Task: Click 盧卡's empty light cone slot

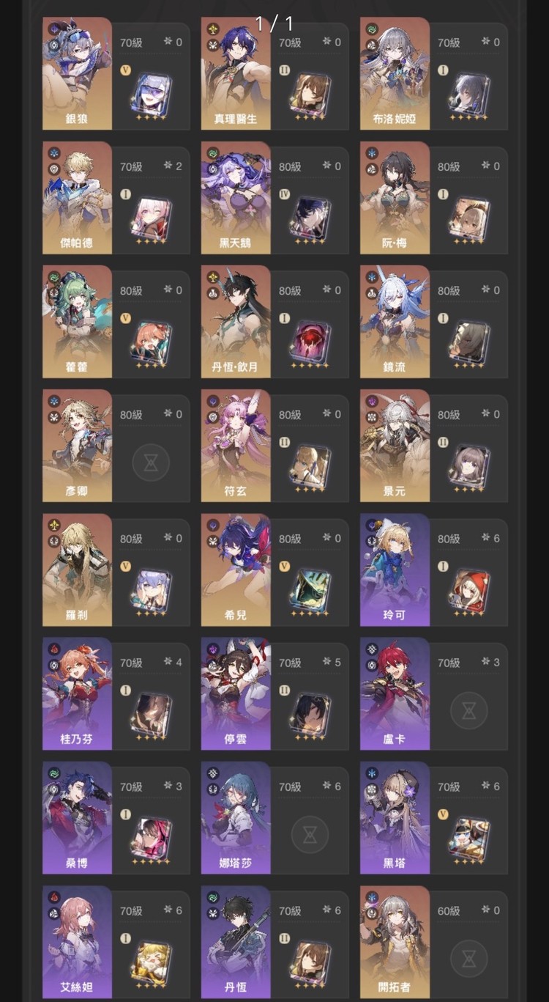Action: pos(468,711)
